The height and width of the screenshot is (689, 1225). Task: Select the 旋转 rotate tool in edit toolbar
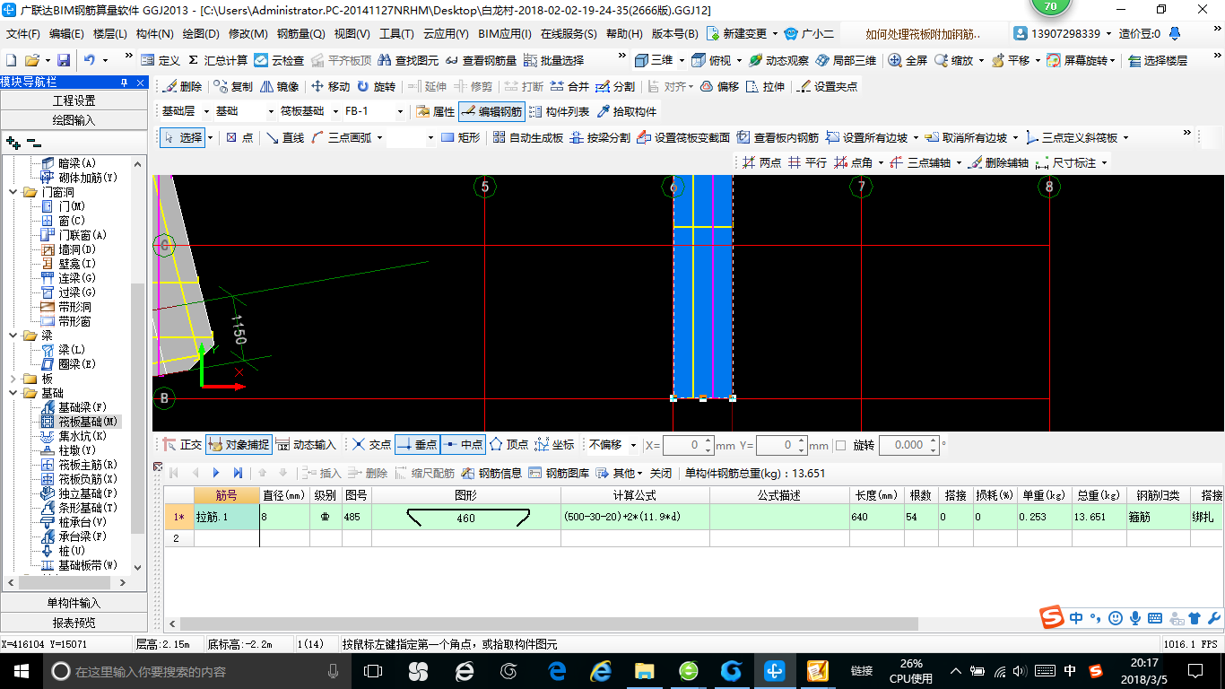[376, 87]
